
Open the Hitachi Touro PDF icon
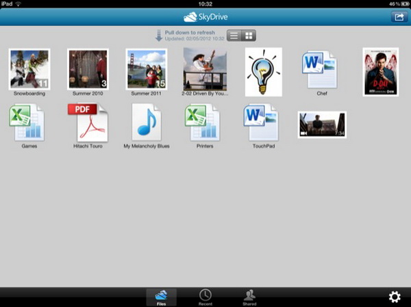(88, 122)
